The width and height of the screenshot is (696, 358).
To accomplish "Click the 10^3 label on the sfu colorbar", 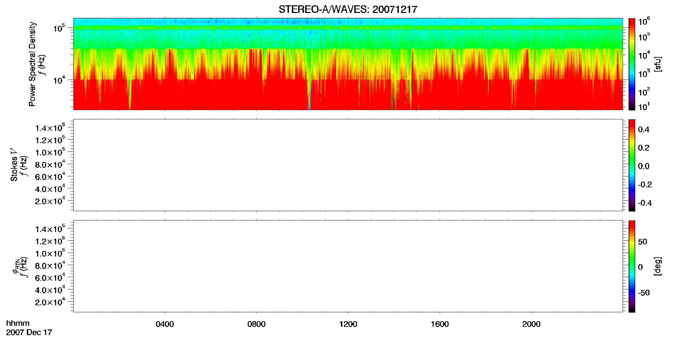I will click(644, 73).
